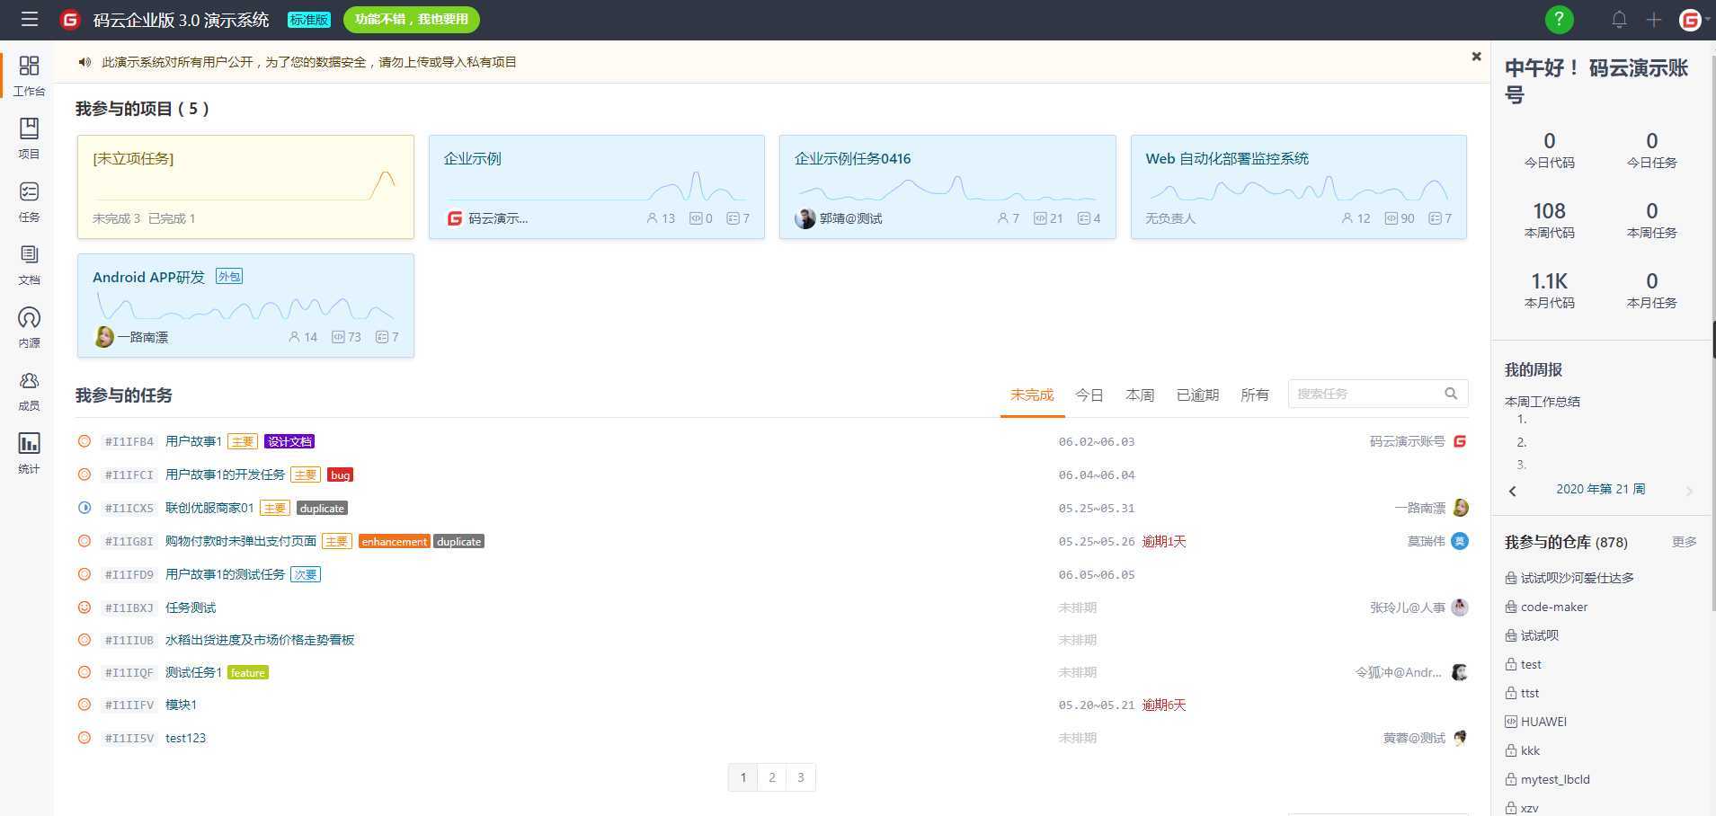Switch to 未完成 tasks tab
Viewport: 1716px width, 816px height.
tap(1032, 395)
